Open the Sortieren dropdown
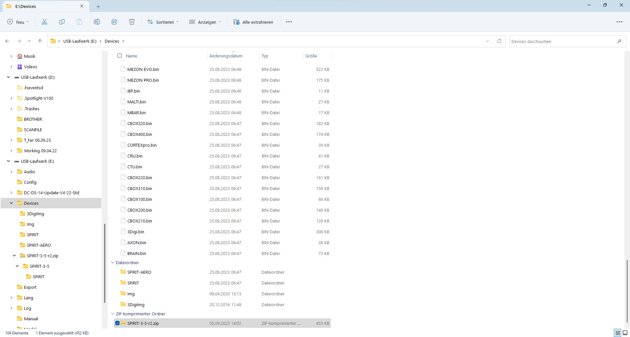 click(x=163, y=22)
